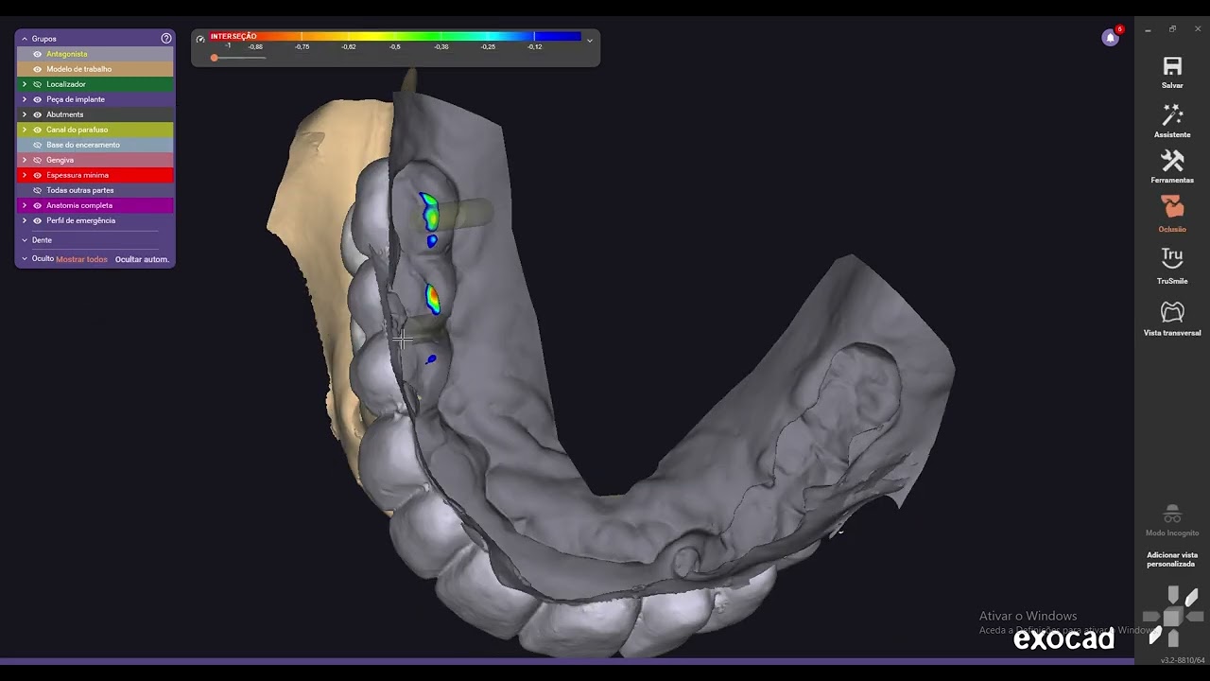
Task: Expand the Abutments group arrow
Action: (25, 114)
